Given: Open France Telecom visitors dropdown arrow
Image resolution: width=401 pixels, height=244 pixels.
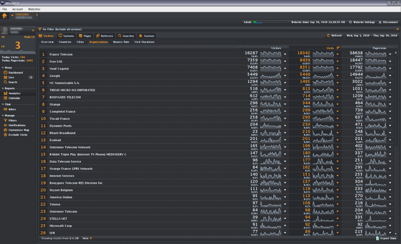Looking at the screenshot, I should (285, 54).
